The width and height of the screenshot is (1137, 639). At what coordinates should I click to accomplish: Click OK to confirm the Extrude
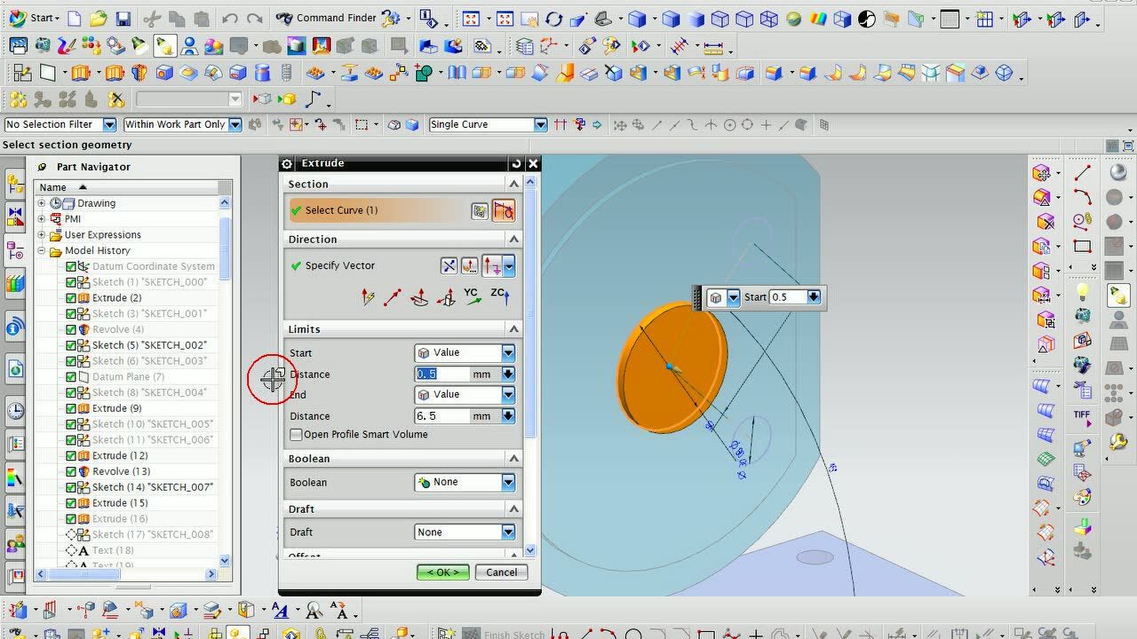(x=442, y=572)
